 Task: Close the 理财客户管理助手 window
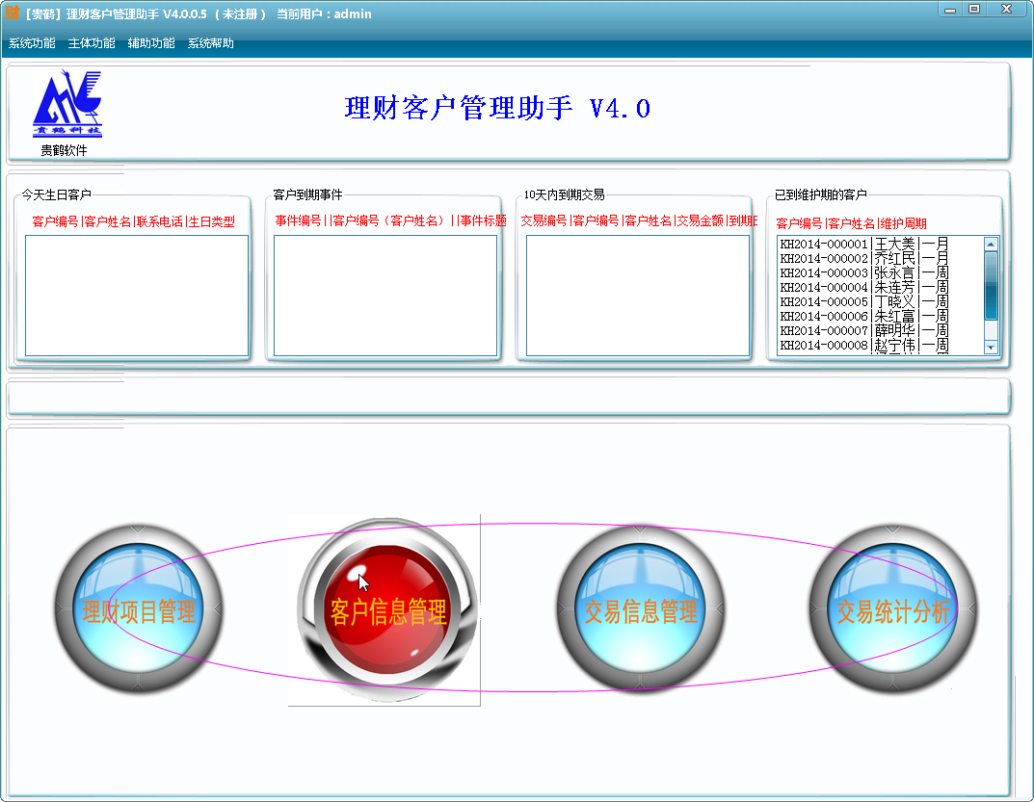[1006, 10]
